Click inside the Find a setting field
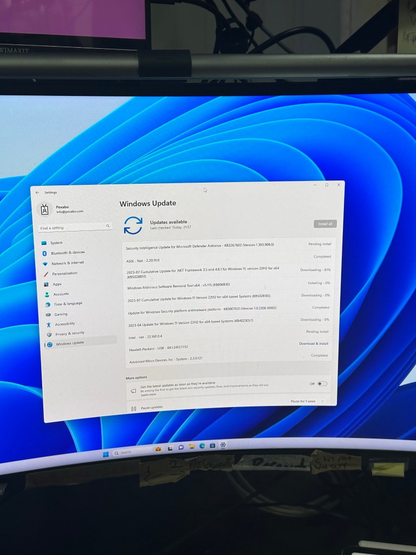Viewport: 416px width, 555px height. (x=75, y=227)
